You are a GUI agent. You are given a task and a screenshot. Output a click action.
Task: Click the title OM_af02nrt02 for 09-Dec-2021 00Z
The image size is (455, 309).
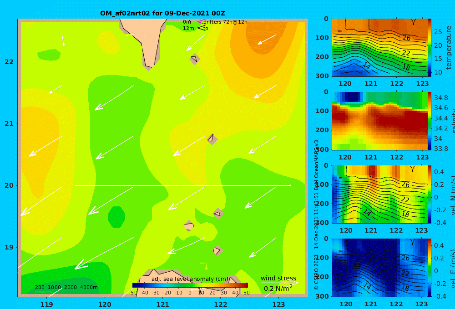[x=162, y=13]
